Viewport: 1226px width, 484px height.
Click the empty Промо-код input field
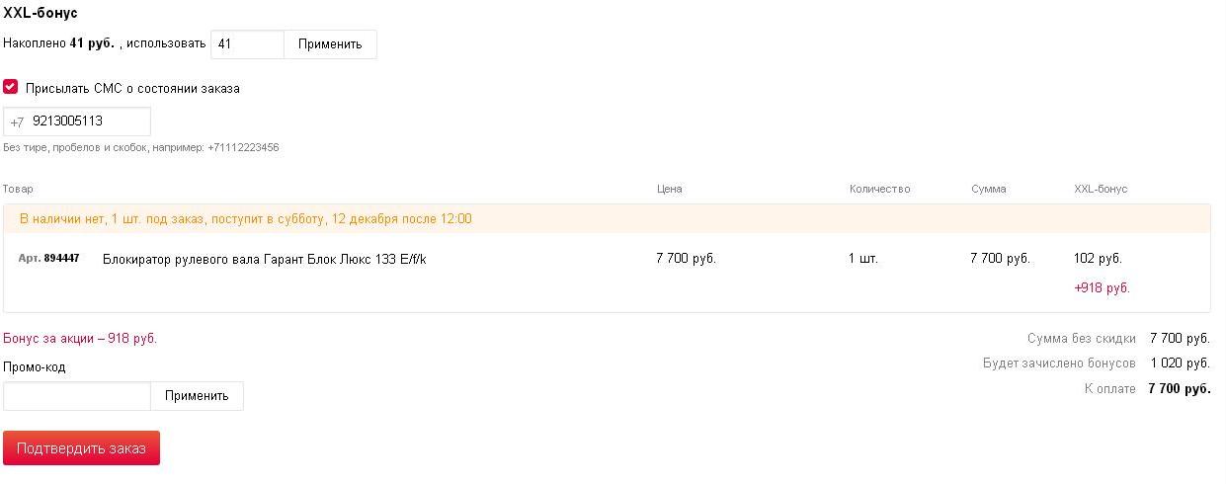[77, 396]
